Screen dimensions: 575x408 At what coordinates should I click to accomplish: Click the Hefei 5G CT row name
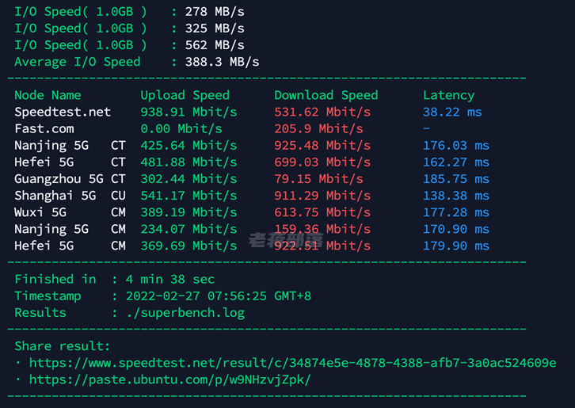(x=70, y=162)
